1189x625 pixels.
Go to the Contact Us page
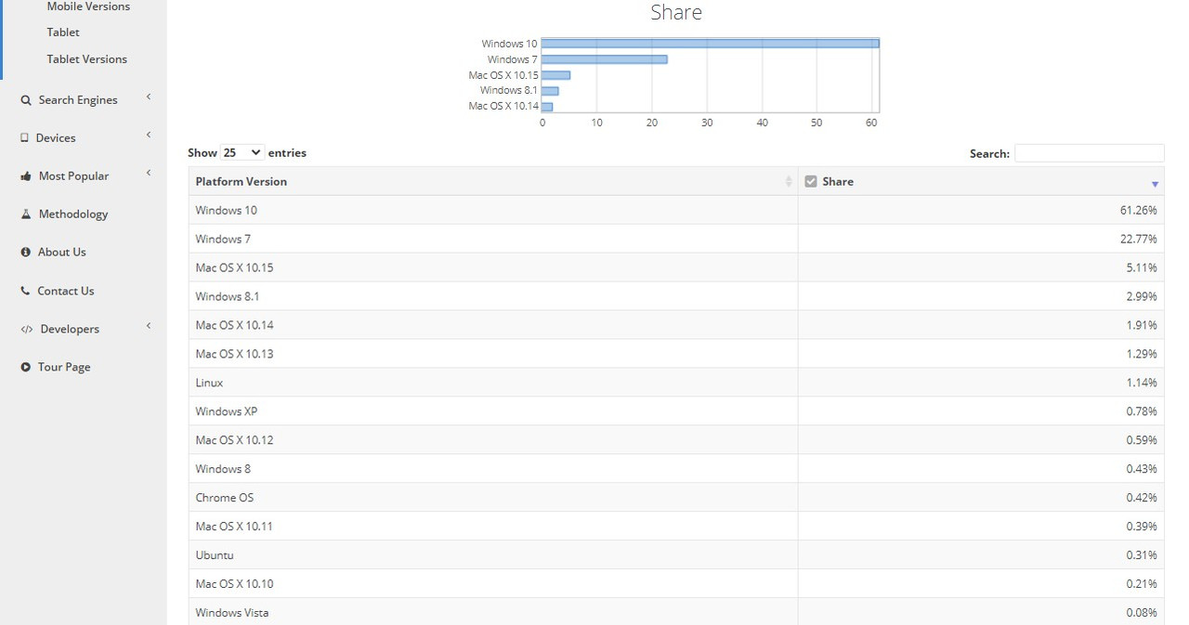[65, 291]
